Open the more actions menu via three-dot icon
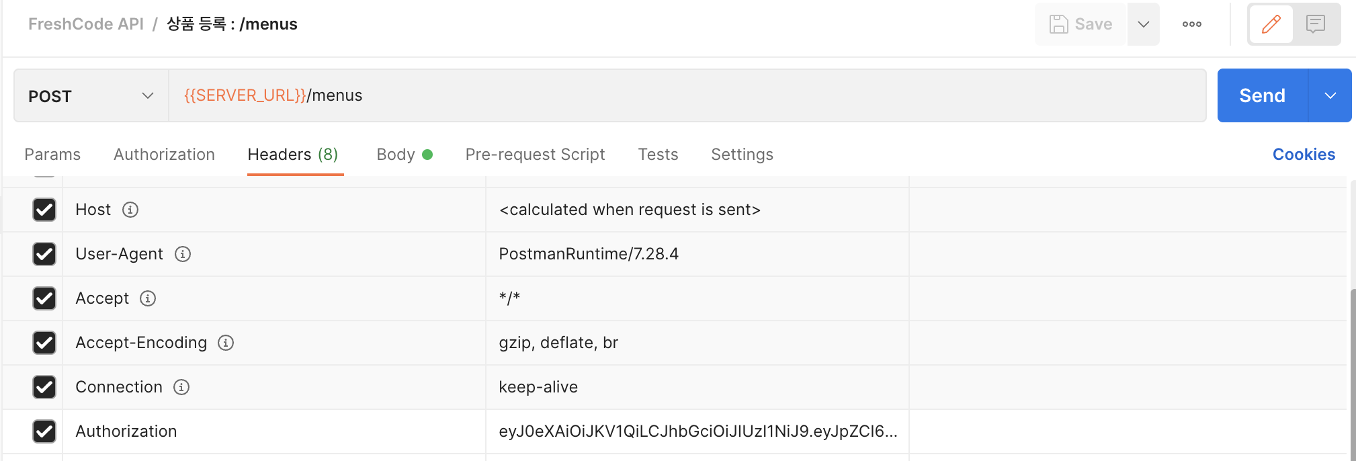 click(1192, 24)
